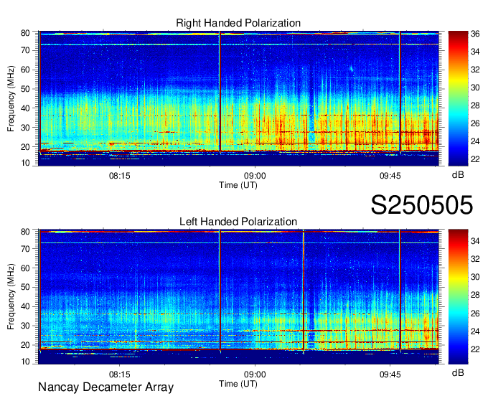Click the 70 MHz tick on Right Handed plot

coord(25,50)
